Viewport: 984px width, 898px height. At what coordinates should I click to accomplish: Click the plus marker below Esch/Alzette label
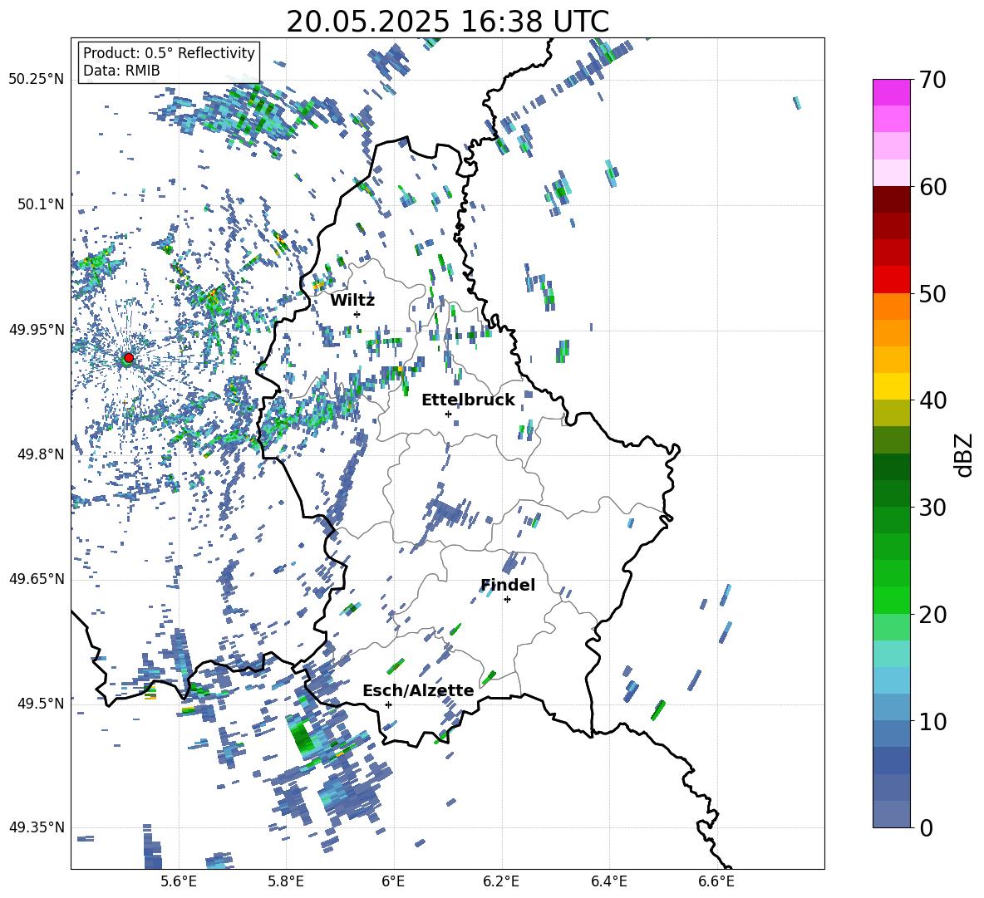tap(388, 704)
